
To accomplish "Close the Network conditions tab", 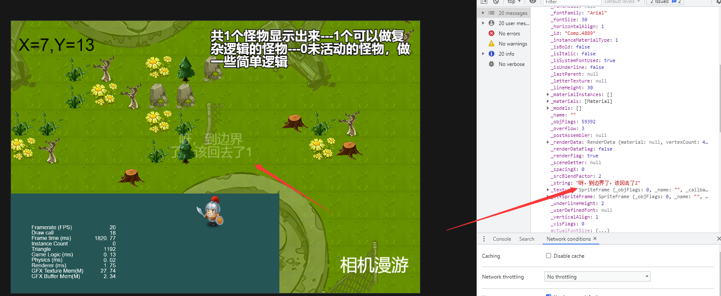I will [595, 239].
